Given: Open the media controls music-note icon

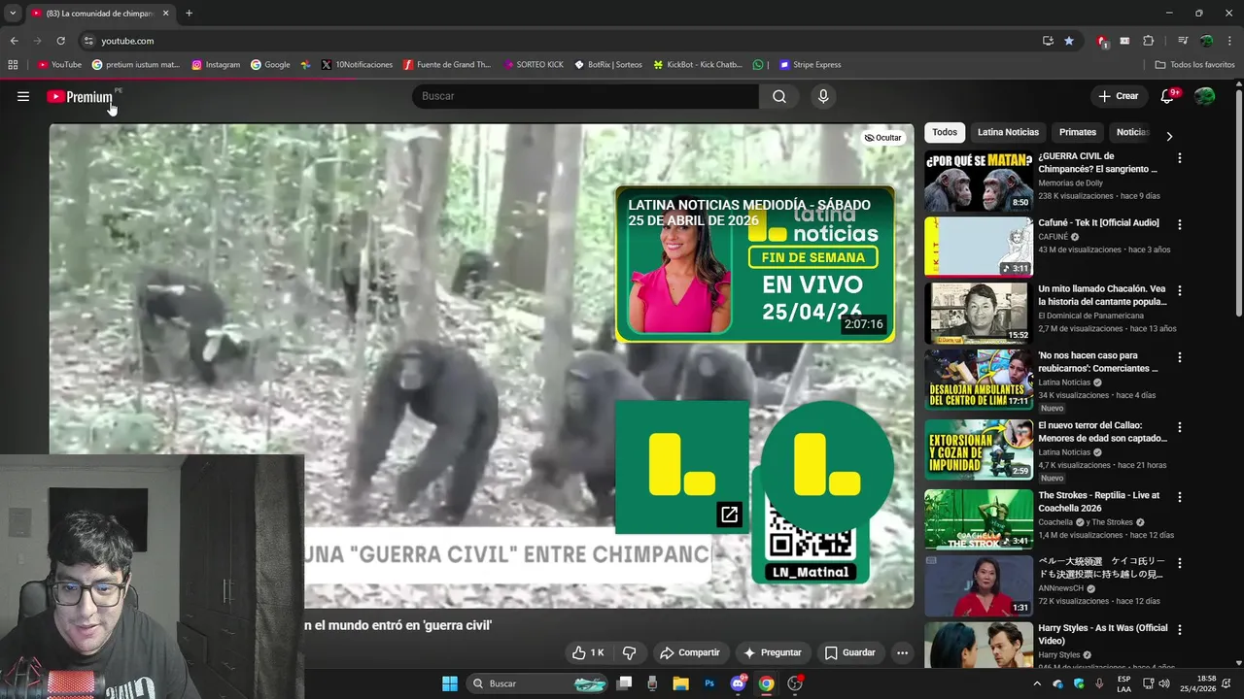Looking at the screenshot, I should click(x=1183, y=41).
